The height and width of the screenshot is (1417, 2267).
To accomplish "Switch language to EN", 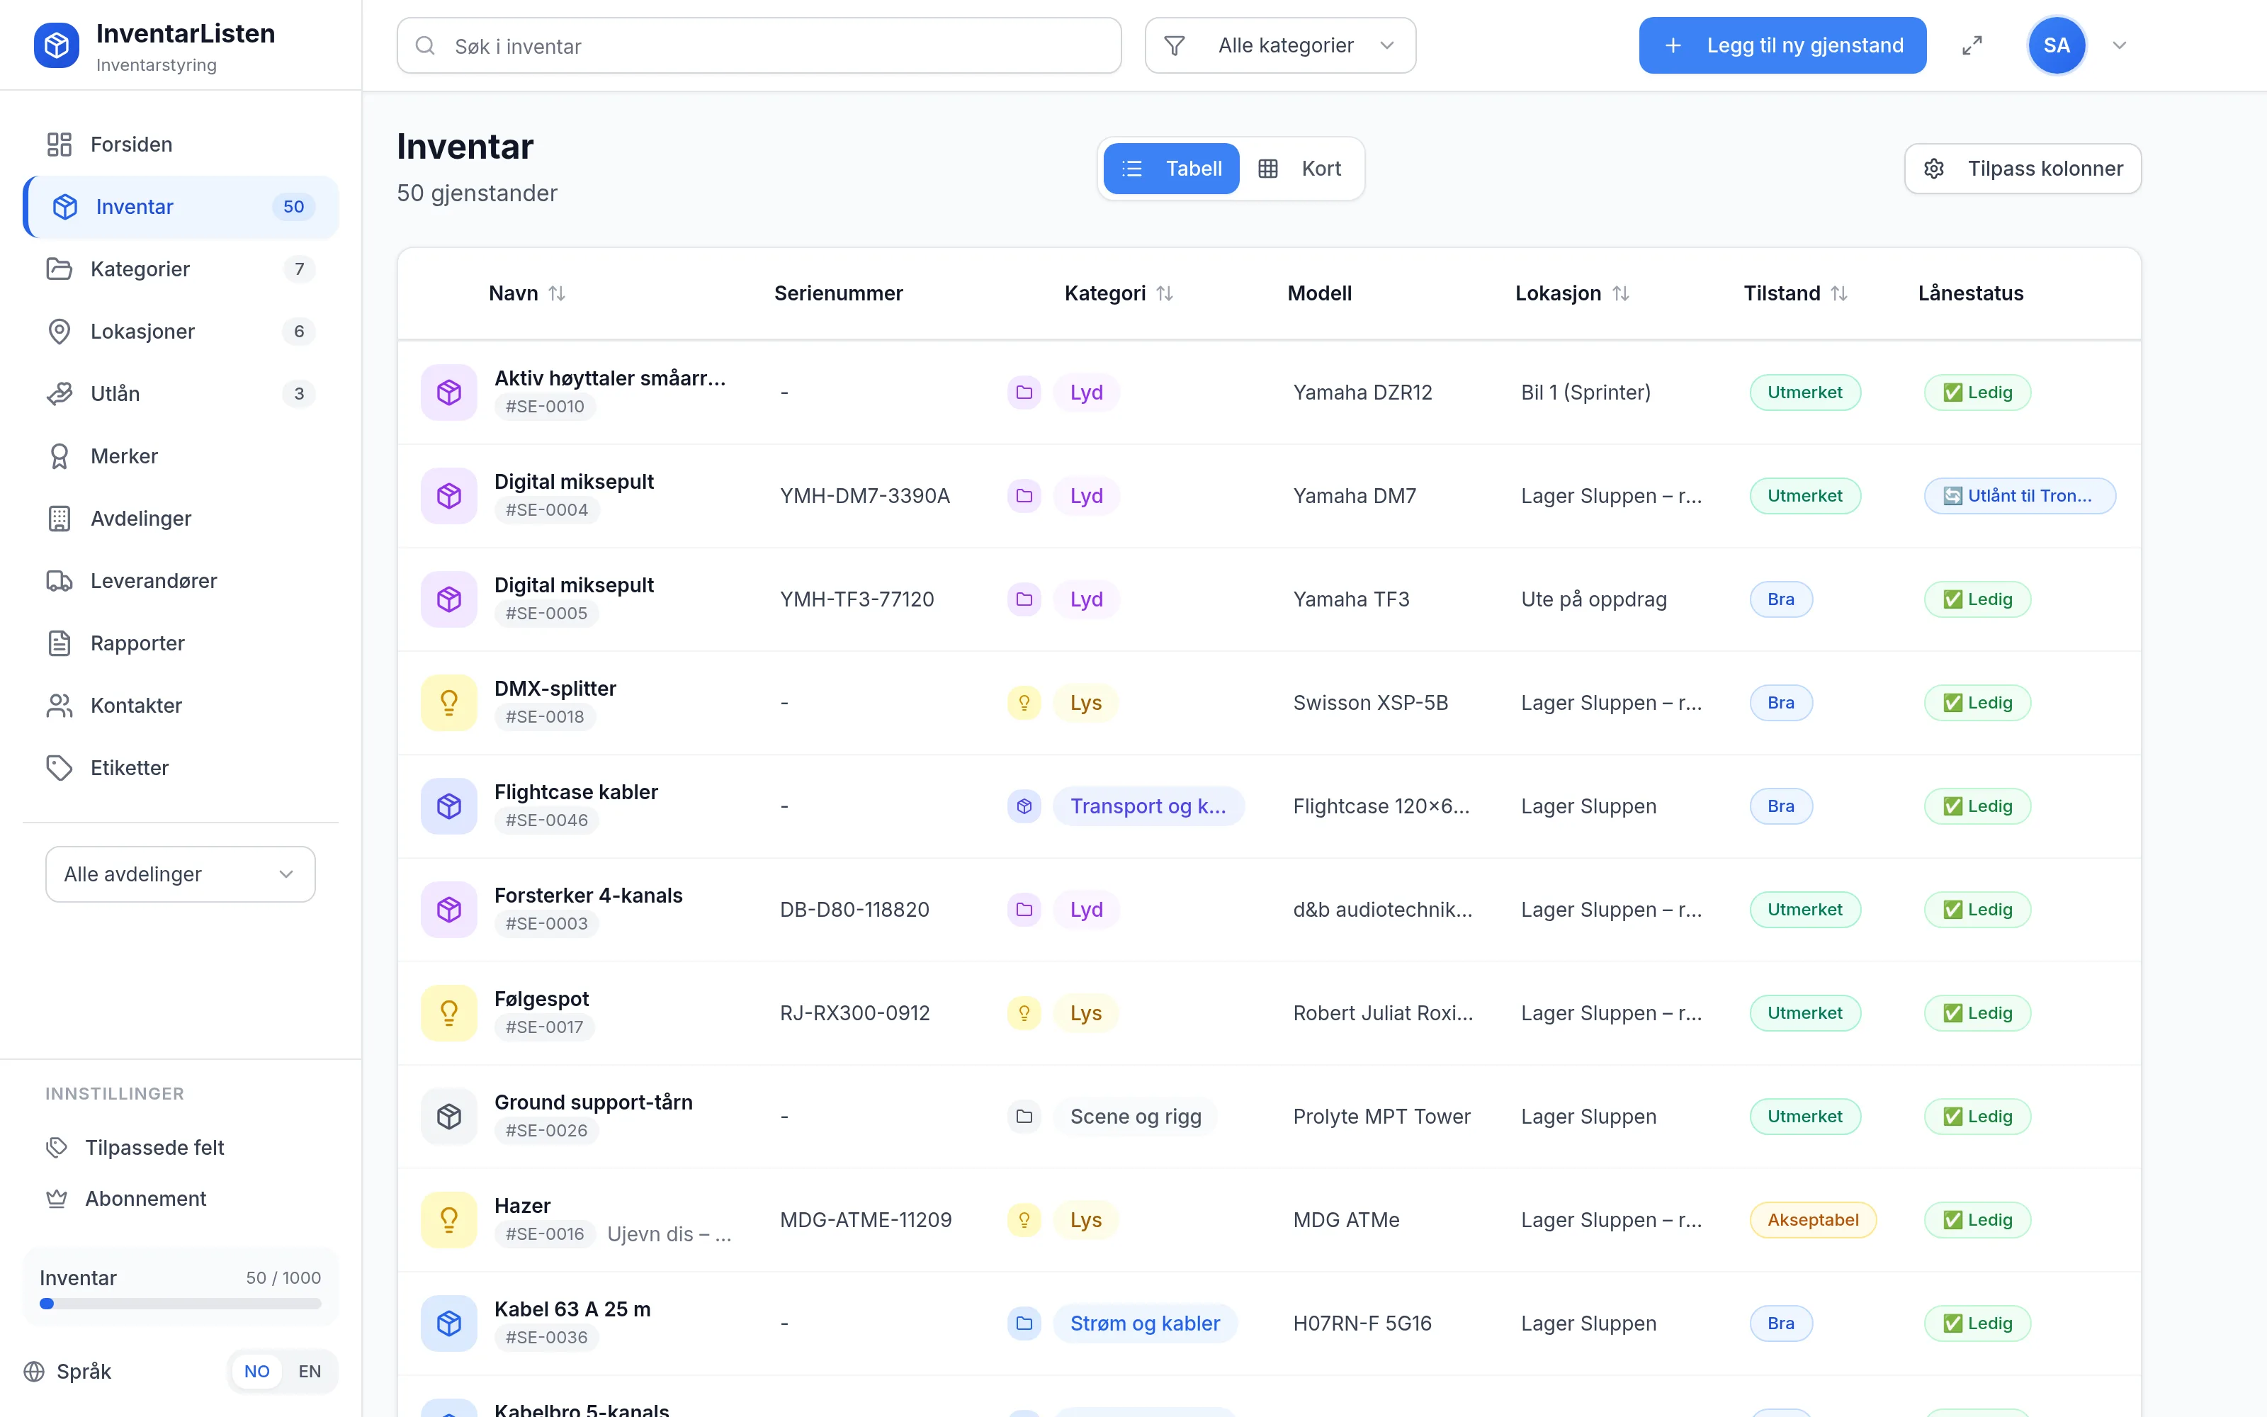I will click(309, 1371).
